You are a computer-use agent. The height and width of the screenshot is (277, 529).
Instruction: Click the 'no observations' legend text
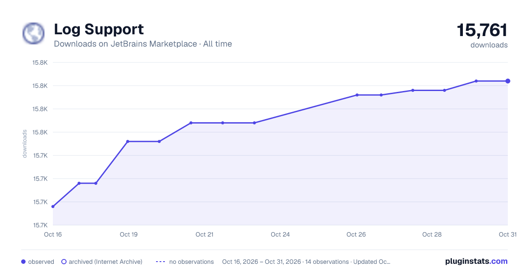(x=191, y=262)
